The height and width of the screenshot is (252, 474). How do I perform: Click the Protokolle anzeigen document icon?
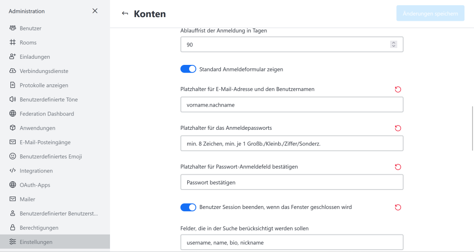pyautogui.click(x=12, y=85)
